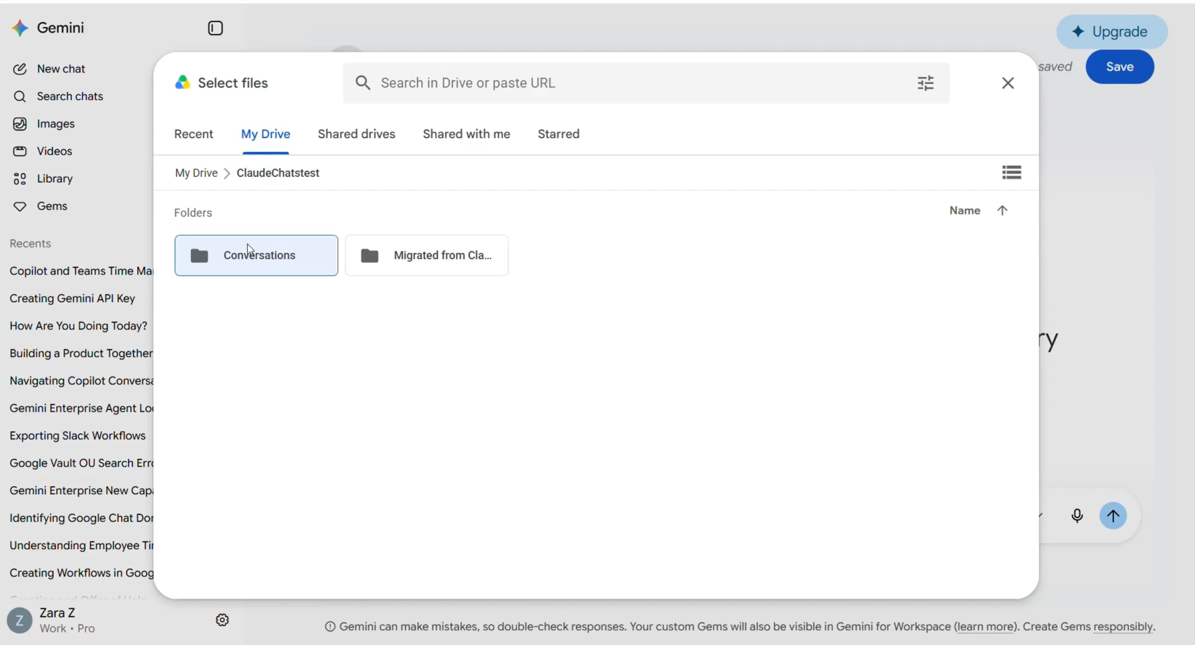Open Understanding Employee Ti... chat

(80, 545)
